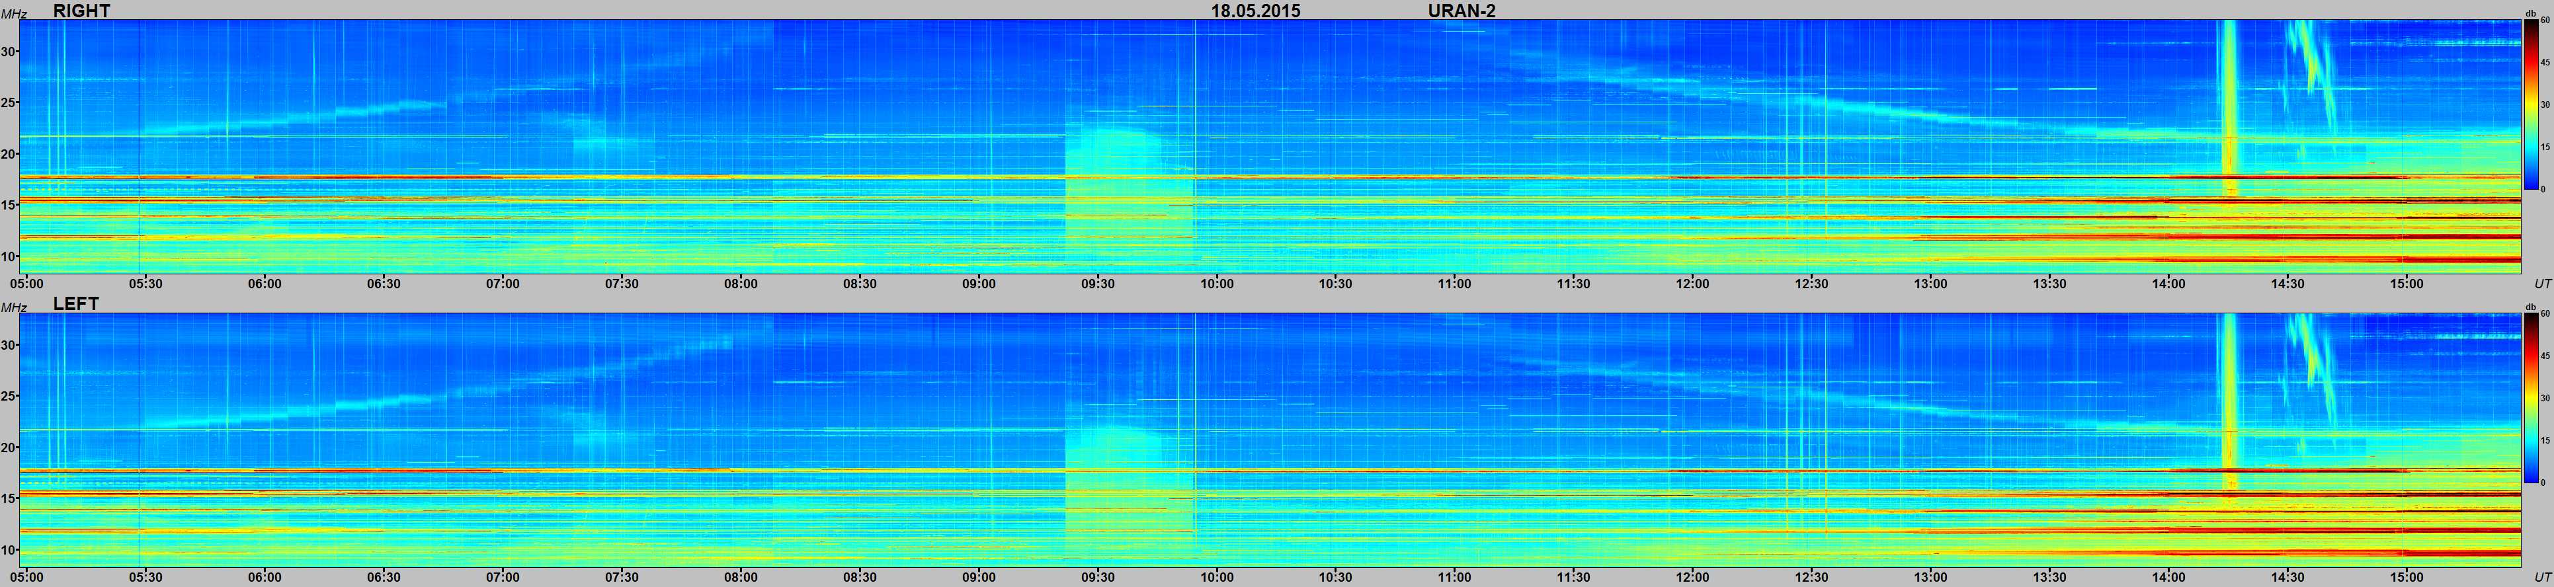Click the 10:30 tick under LEFT panel

tap(1335, 577)
